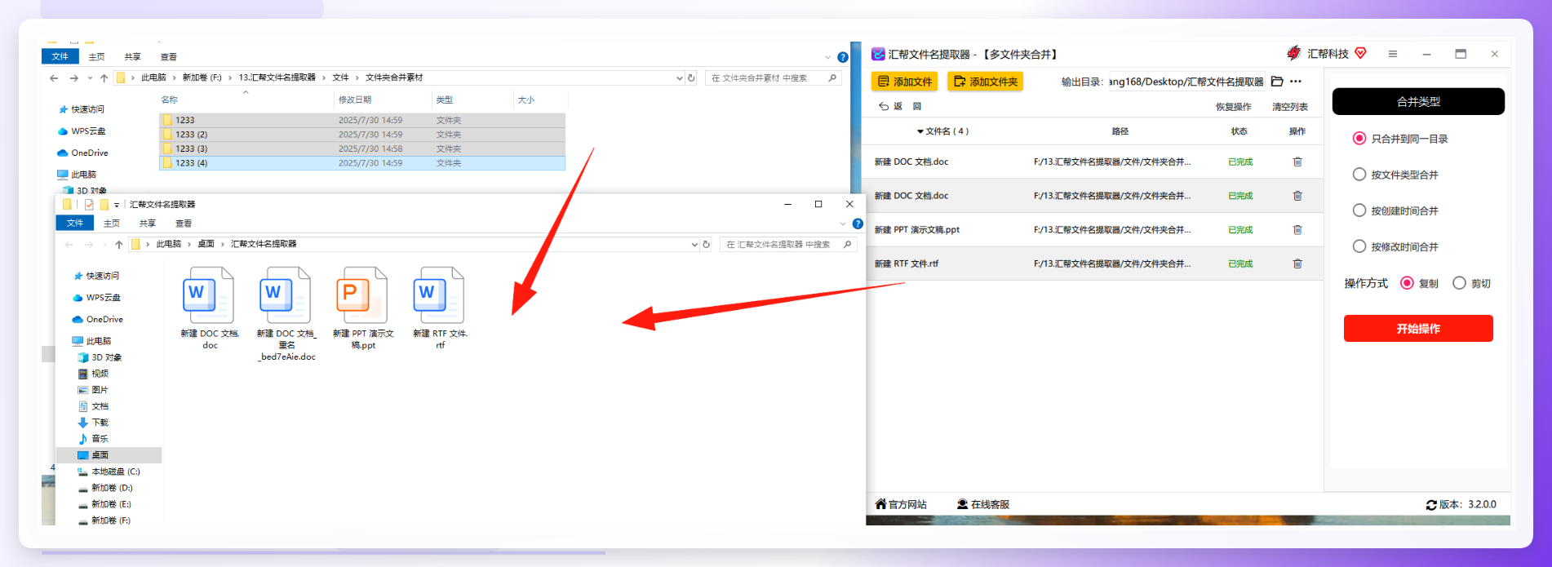Click the red VIP diamond icon next to 汇帮科技

[x=1360, y=53]
